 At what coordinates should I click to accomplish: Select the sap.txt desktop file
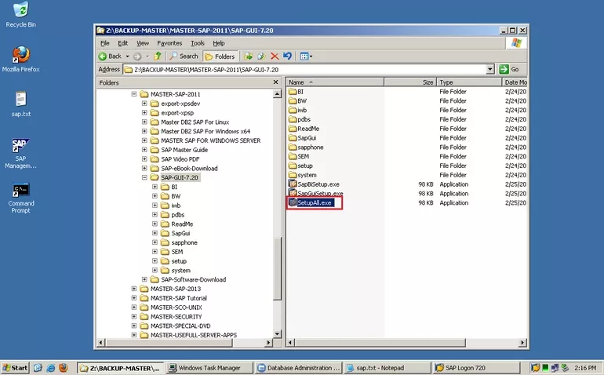pos(21,104)
